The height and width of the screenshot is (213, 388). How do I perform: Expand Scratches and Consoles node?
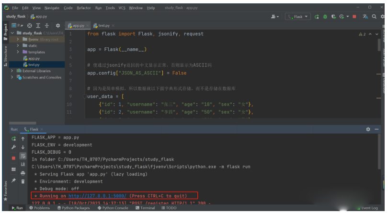(x=12, y=77)
